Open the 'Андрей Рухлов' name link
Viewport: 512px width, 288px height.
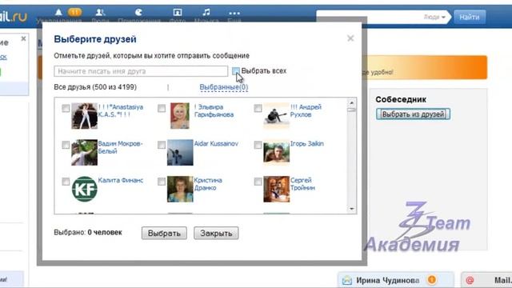306,110
